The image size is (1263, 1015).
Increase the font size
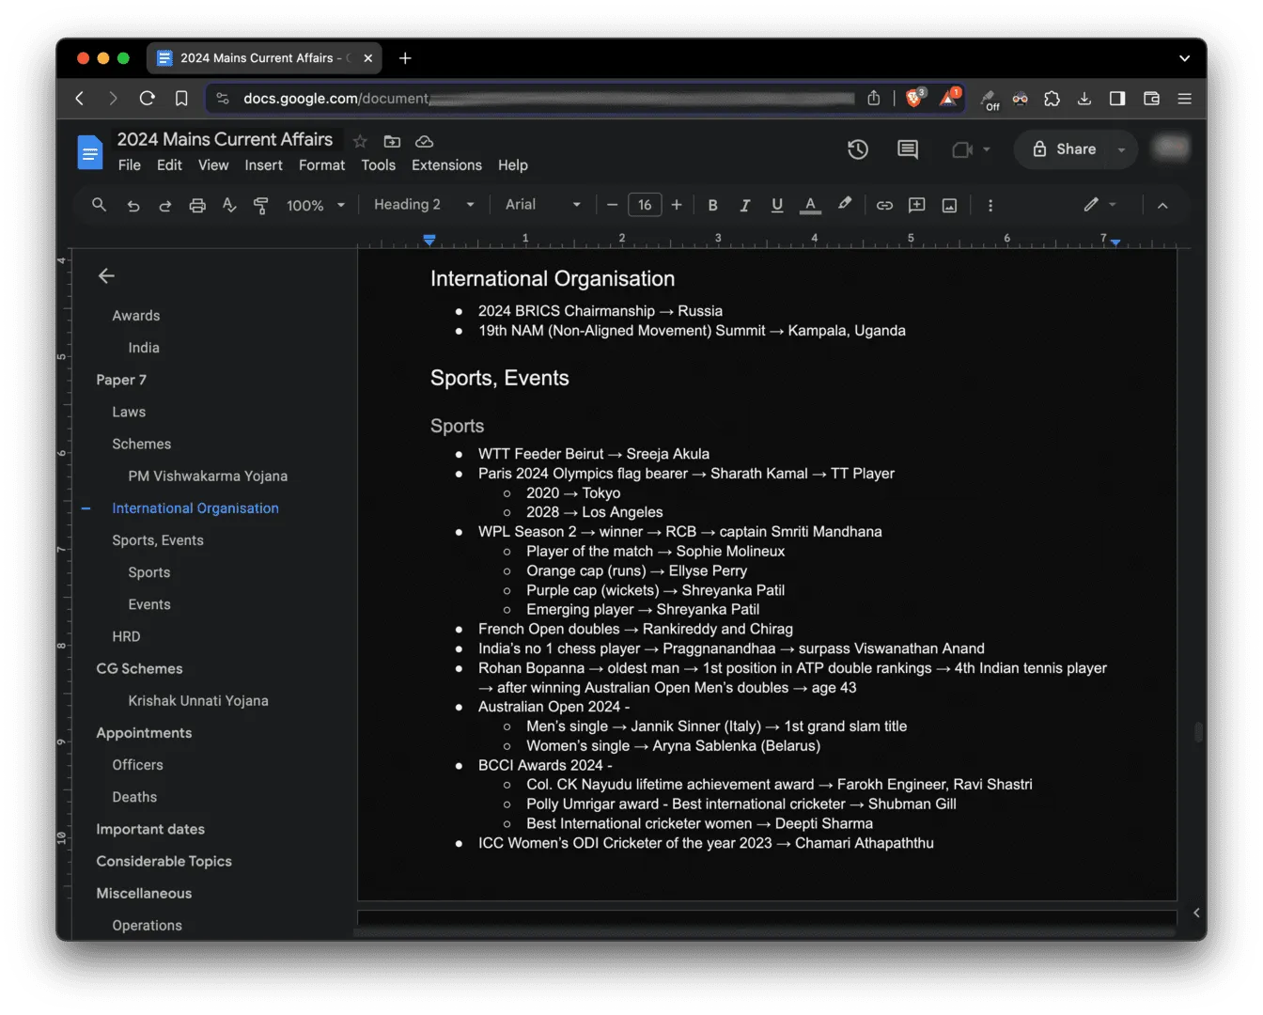click(x=677, y=205)
